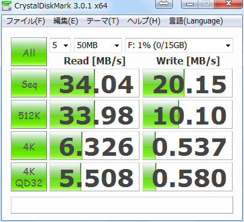The height and width of the screenshot is (222, 244).
Task: Click the 512K write result 10.10
Action: coord(188,114)
